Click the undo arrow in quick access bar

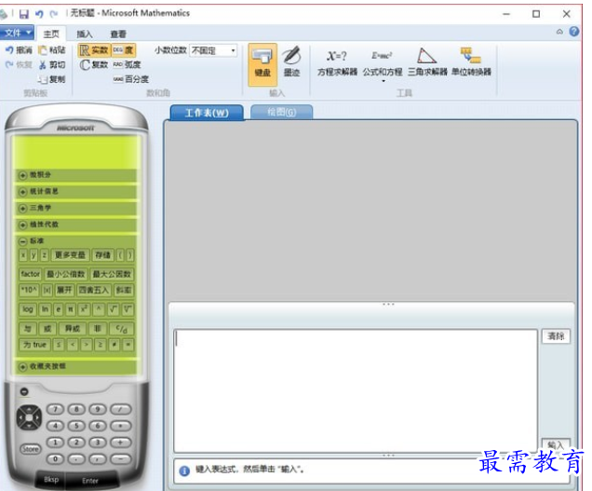point(39,14)
